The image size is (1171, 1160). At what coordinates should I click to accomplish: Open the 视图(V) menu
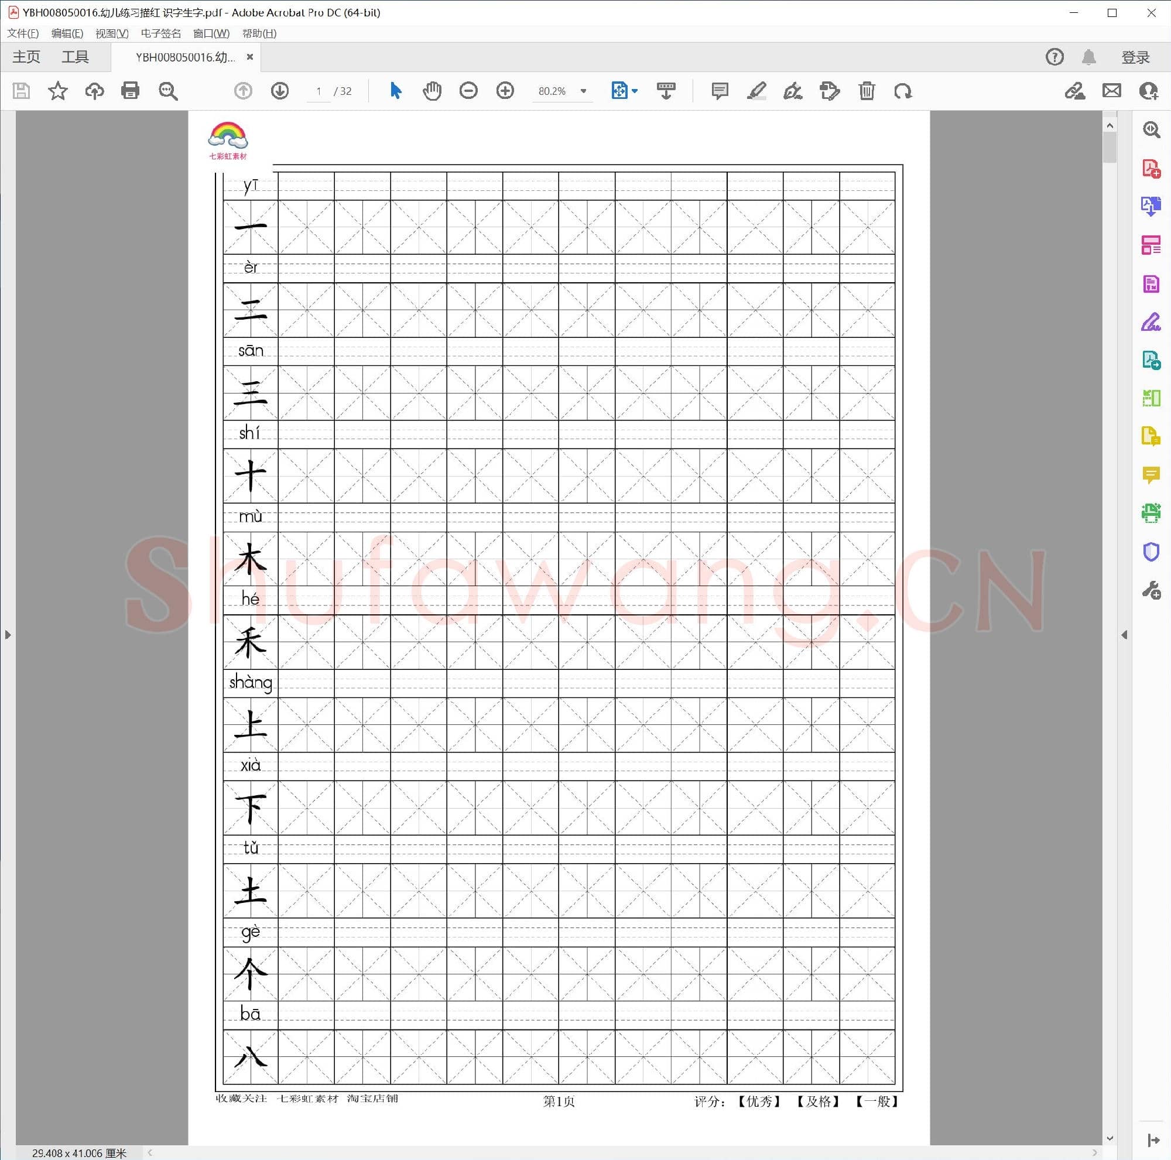pos(111,33)
